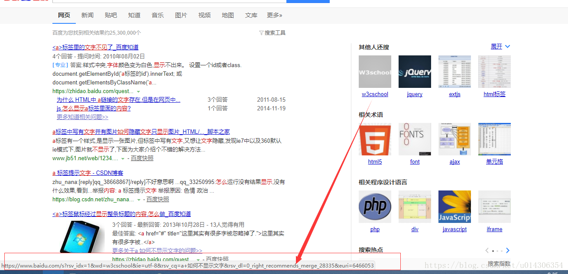568x274 pixels.
Task: Open the extjs text link
Action: pyautogui.click(x=454, y=94)
